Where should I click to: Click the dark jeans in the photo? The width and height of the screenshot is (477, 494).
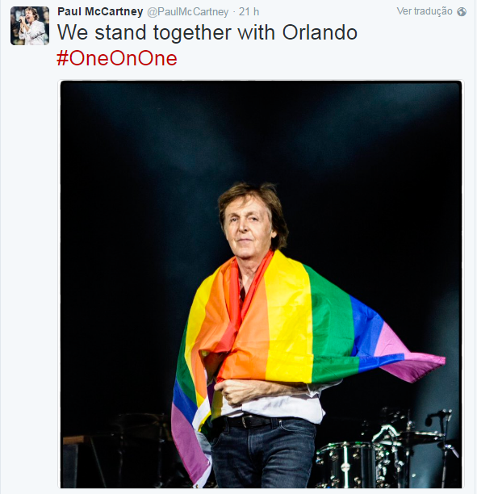click(263, 454)
